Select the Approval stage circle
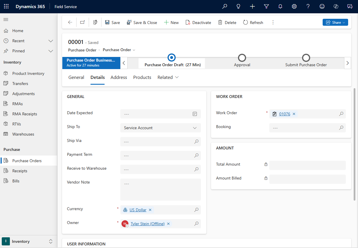This screenshot has width=358, height=248. point(242,58)
